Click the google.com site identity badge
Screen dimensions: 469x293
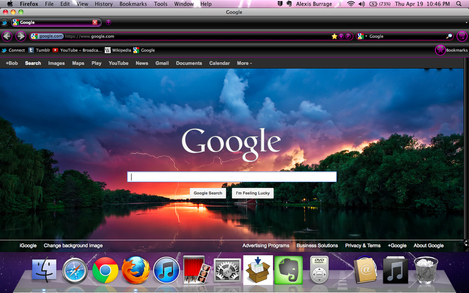(x=47, y=36)
